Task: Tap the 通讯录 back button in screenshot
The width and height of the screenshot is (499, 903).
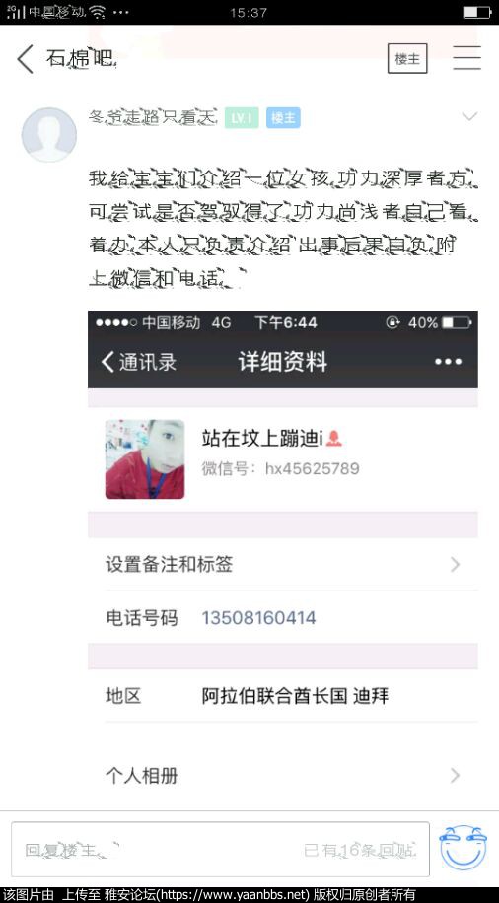Action: pyautogui.click(x=139, y=362)
